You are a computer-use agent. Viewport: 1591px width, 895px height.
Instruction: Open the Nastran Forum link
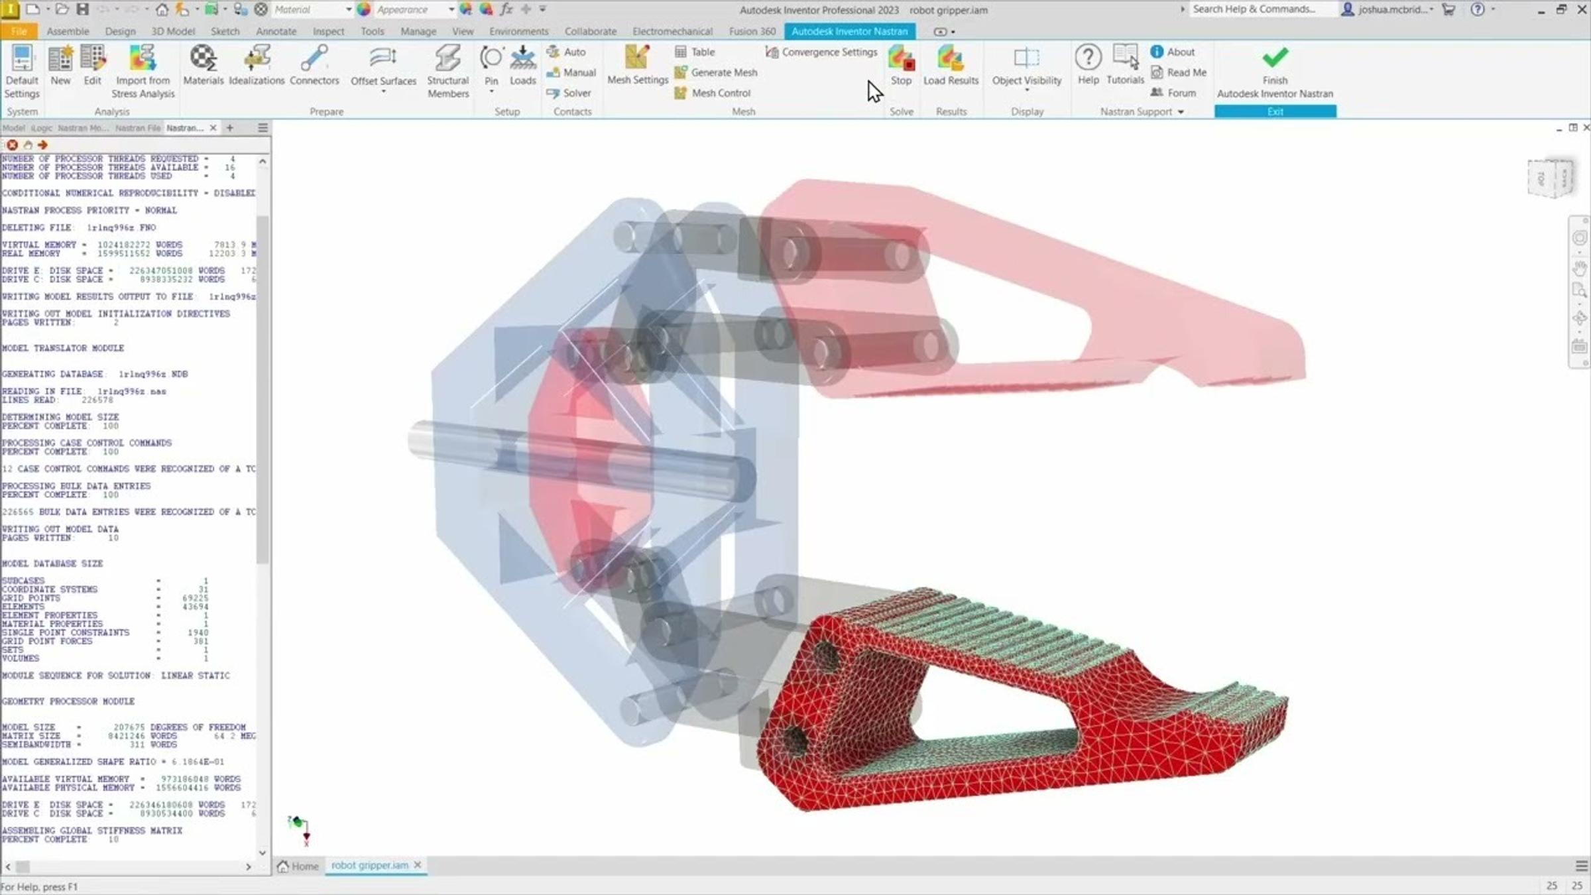point(1173,93)
